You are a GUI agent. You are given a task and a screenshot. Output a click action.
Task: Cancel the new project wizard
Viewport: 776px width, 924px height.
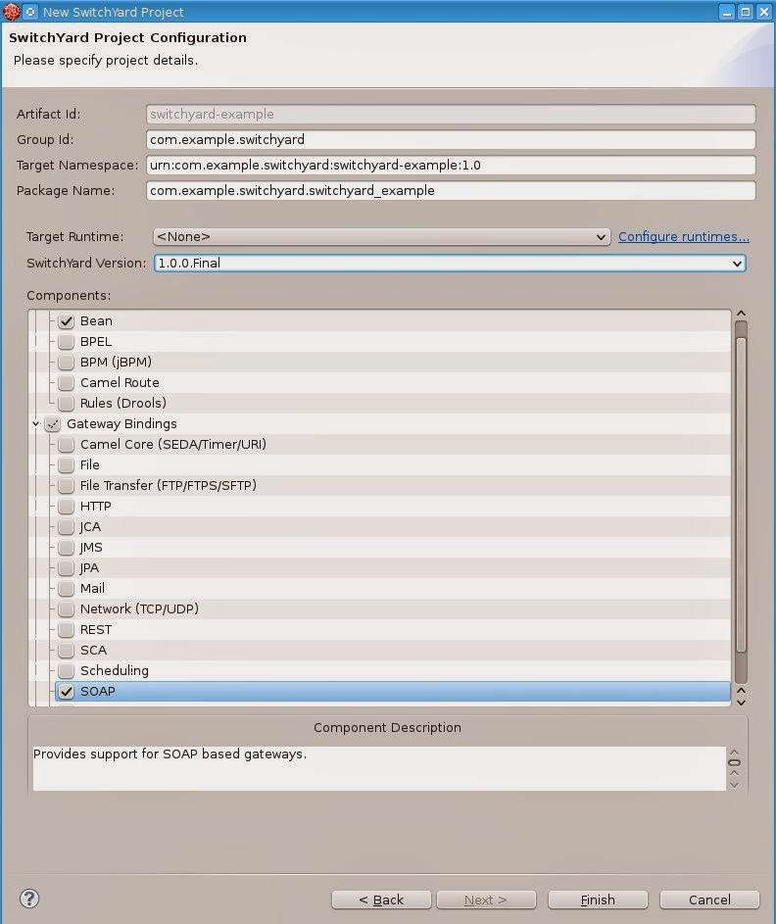709,900
